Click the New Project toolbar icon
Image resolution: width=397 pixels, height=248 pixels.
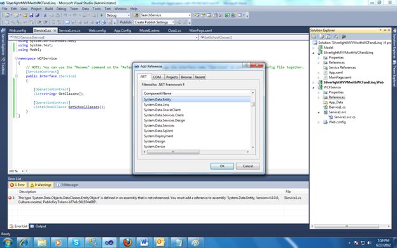tap(7, 15)
